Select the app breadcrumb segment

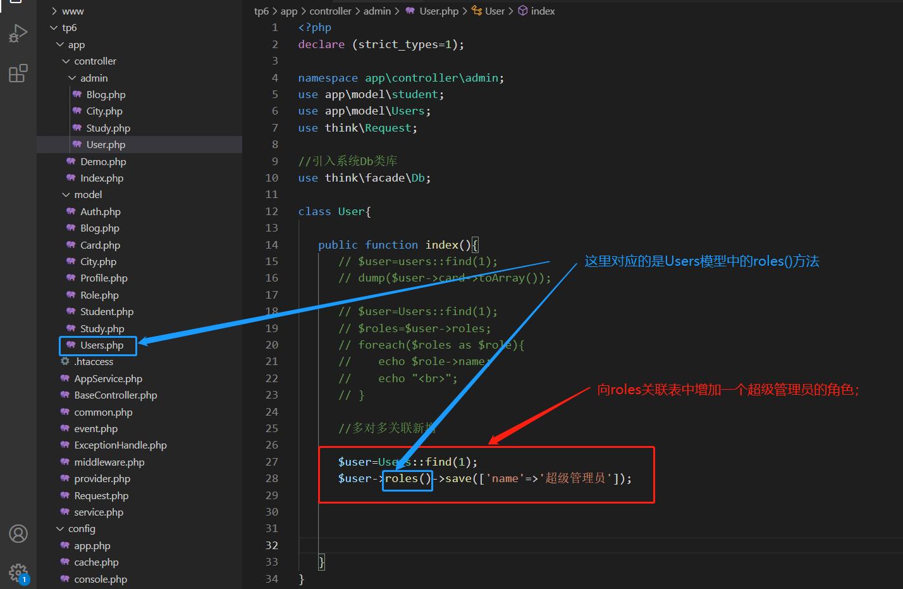(289, 11)
